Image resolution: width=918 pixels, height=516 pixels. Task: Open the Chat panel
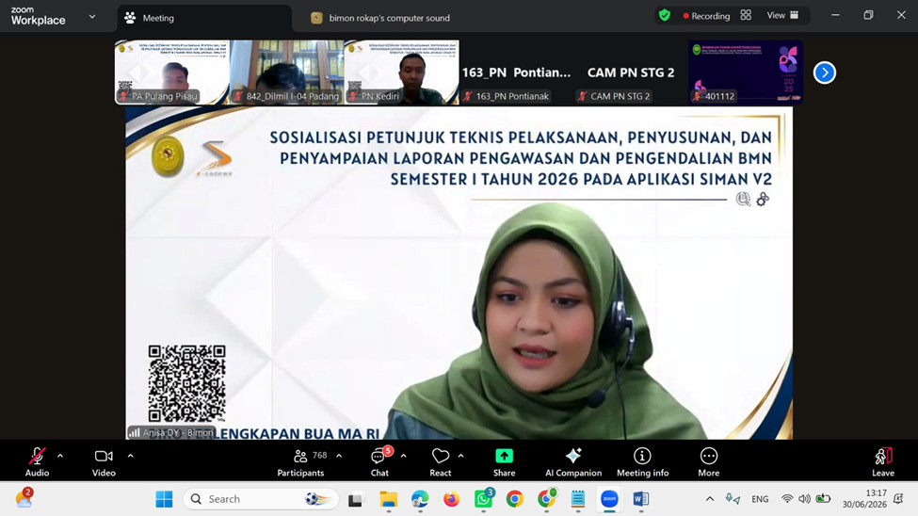pos(379,461)
